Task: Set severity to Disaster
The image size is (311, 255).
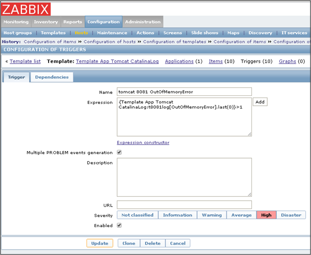Action: 291,215
